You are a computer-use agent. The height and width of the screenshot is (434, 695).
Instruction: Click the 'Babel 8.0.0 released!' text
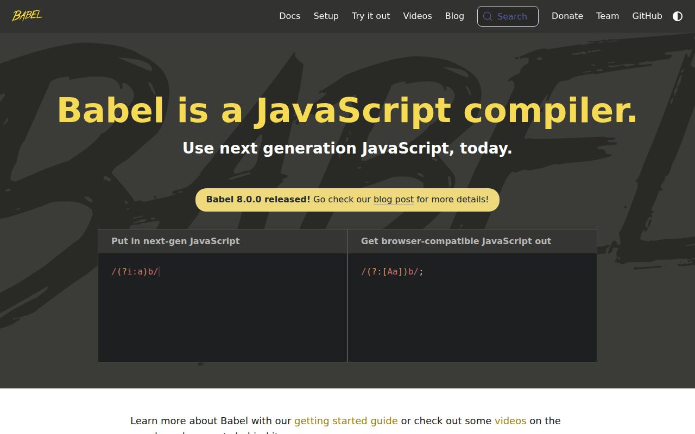pos(258,199)
